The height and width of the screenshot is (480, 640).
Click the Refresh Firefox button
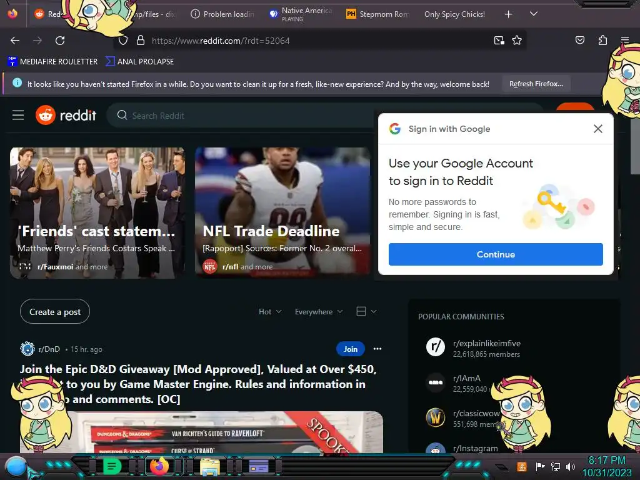(x=536, y=84)
